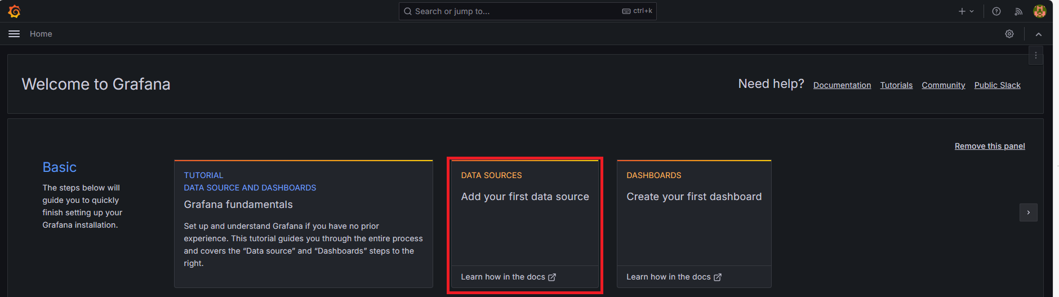This screenshot has width=1059, height=297.
Task: Click the TUTORIAL label
Action: (x=203, y=175)
